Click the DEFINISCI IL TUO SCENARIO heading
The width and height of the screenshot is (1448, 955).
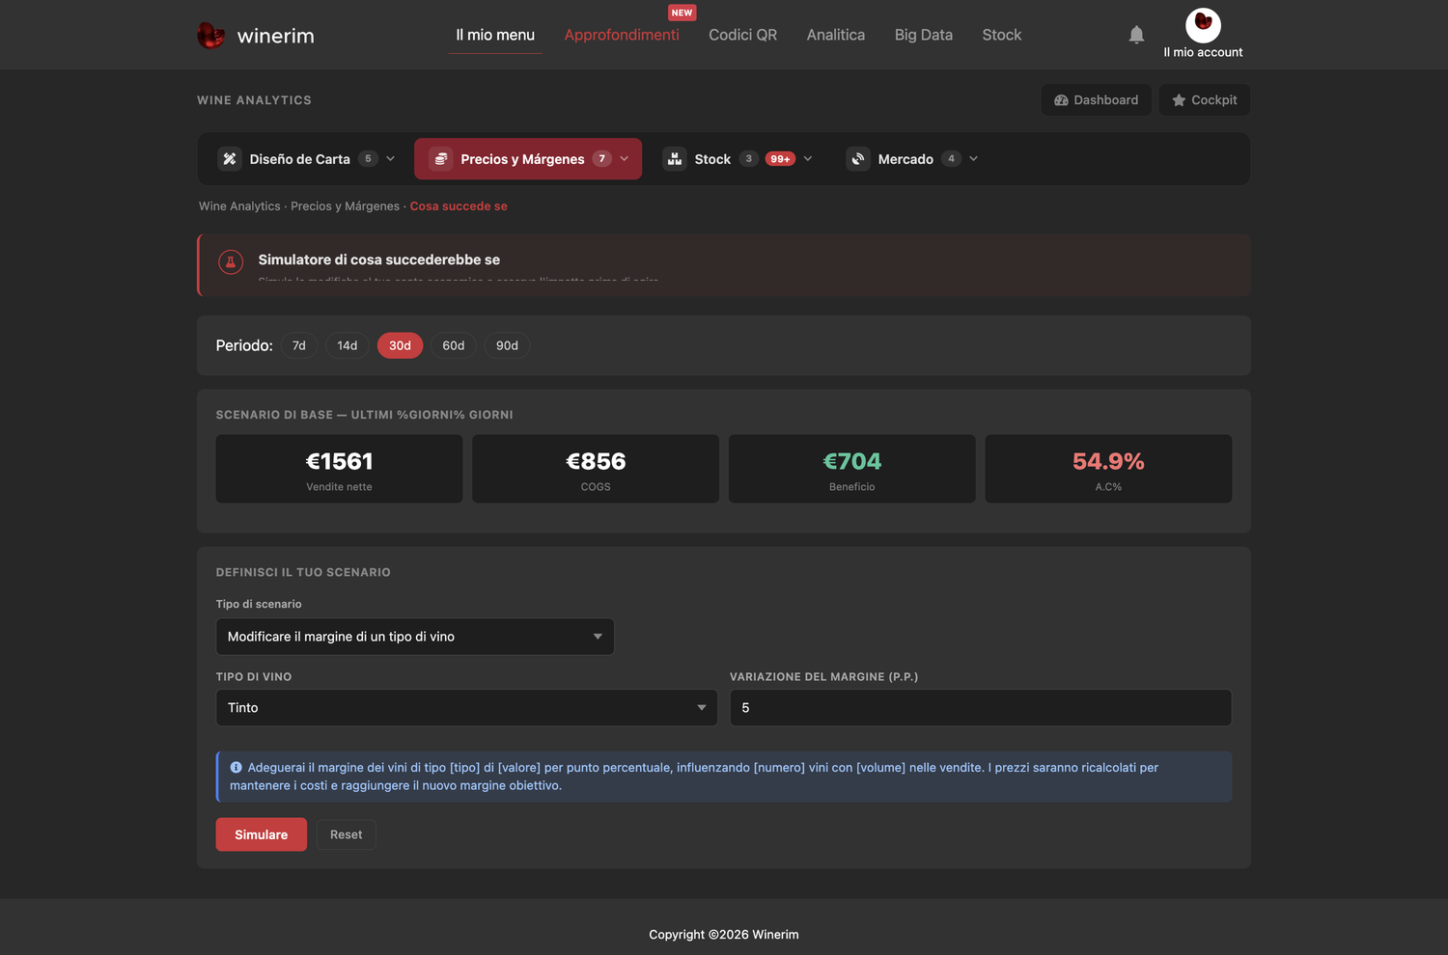tap(303, 572)
